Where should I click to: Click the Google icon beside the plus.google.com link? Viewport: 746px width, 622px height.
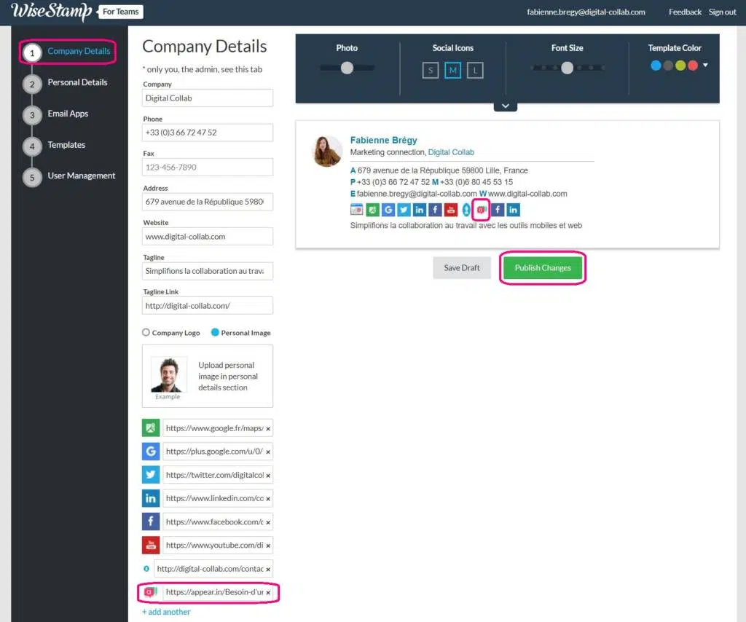(x=151, y=452)
